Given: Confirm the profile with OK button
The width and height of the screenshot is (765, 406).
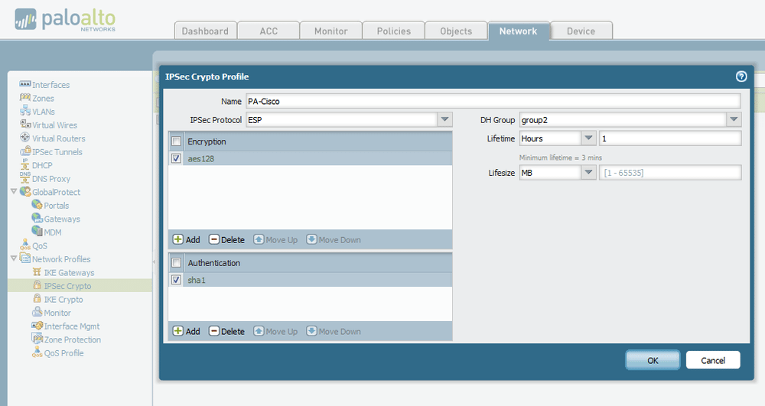Looking at the screenshot, I should [652, 360].
